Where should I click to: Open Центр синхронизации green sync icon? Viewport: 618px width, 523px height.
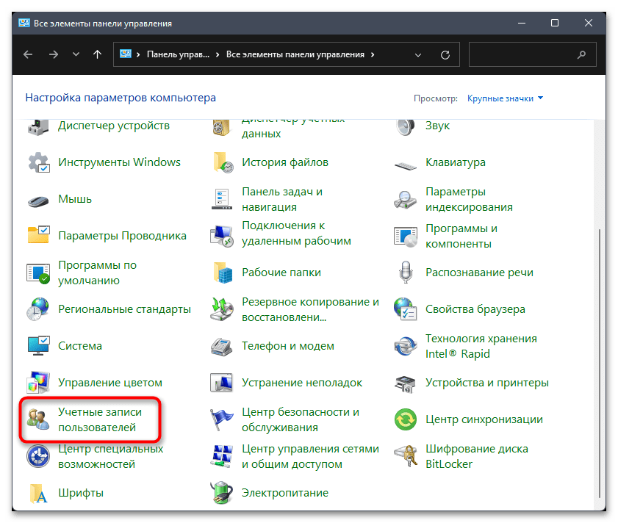406,419
